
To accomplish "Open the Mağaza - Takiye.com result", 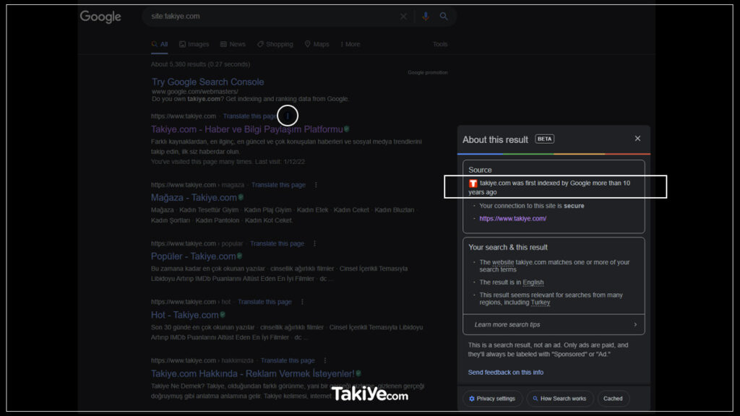I will [194, 198].
